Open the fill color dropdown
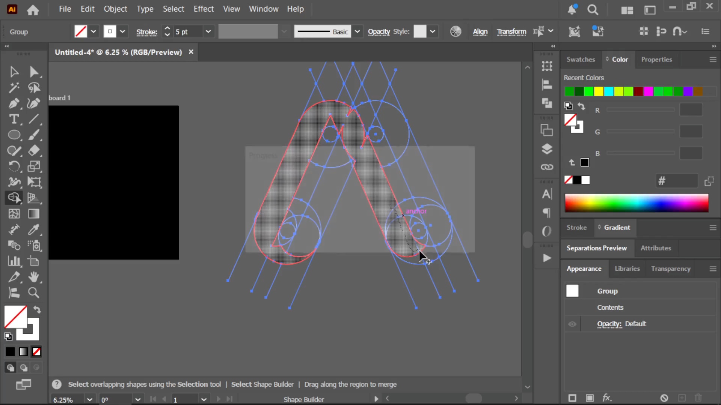Screen dimensions: 721x405 (x=94, y=31)
